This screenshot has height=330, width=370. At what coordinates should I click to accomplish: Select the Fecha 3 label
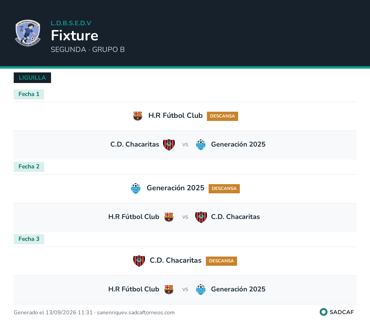pos(29,239)
